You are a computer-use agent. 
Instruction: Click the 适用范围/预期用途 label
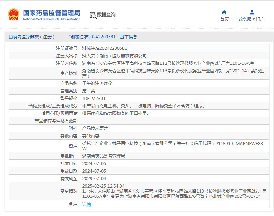point(59,114)
